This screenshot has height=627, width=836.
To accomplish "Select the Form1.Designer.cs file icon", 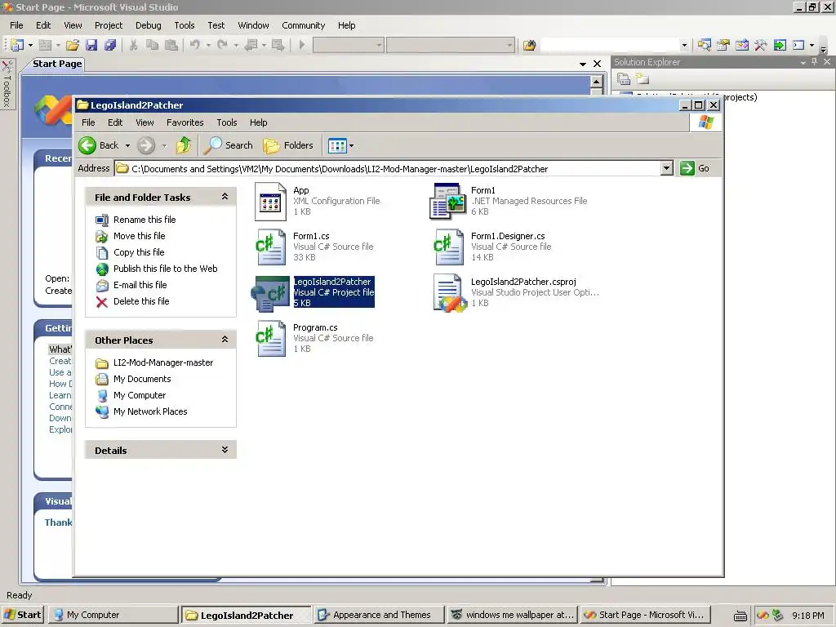I will [x=448, y=247].
